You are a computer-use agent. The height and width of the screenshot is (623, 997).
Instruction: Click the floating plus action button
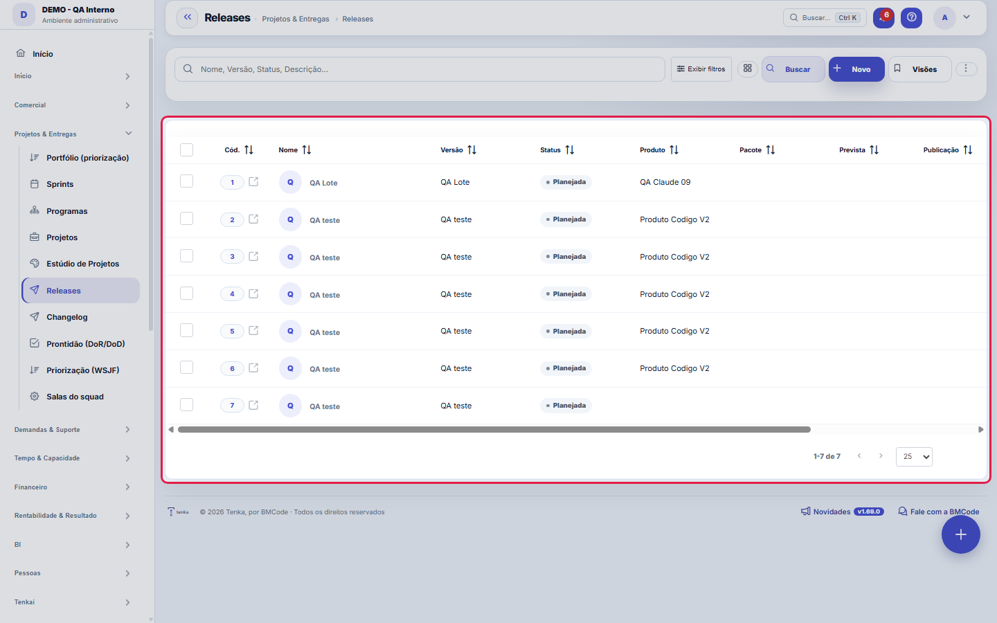[x=960, y=534]
